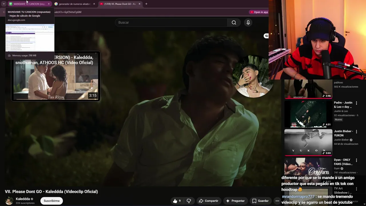Close the MANDAME TU CANCION tab
366x206 pixels.
[49, 4]
